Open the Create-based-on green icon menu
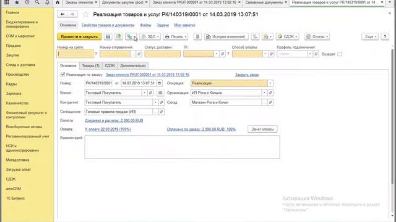The height and width of the screenshot is (222, 396). (x=131, y=36)
